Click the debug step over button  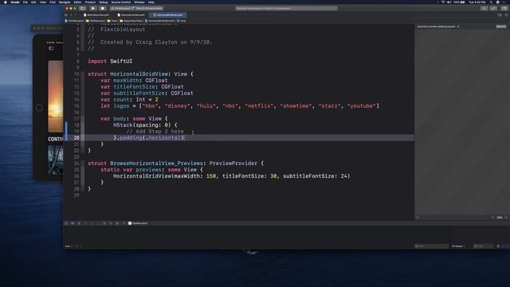point(85,223)
